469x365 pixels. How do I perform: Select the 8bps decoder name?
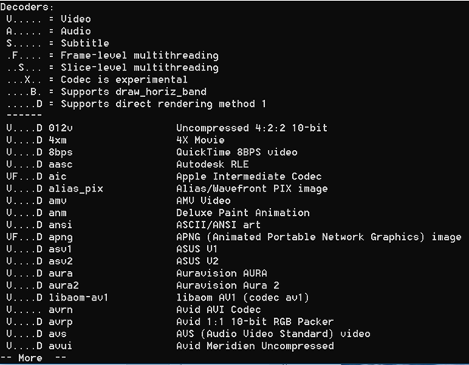[61, 152]
